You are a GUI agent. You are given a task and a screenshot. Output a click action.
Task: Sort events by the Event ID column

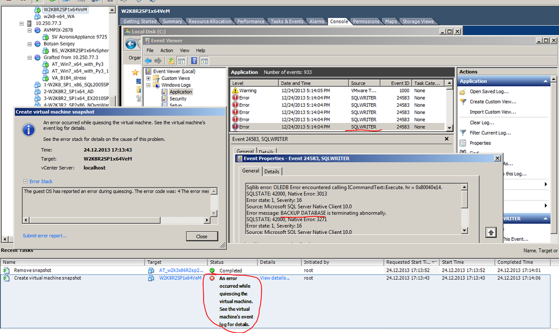396,83
